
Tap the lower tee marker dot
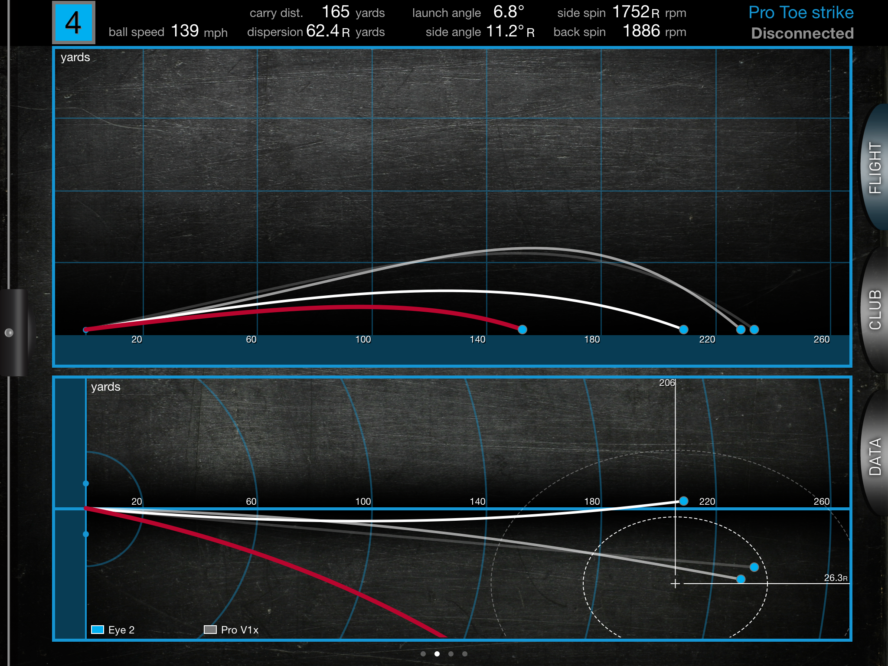[x=86, y=534]
